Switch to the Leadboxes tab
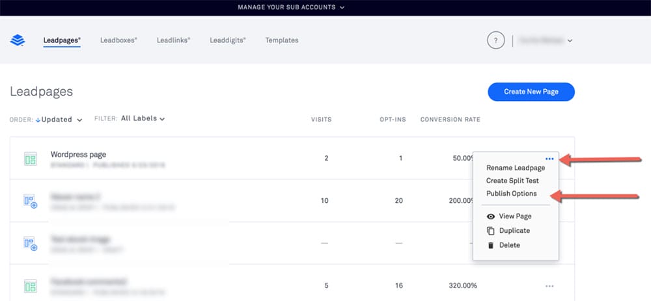 pyautogui.click(x=118, y=40)
